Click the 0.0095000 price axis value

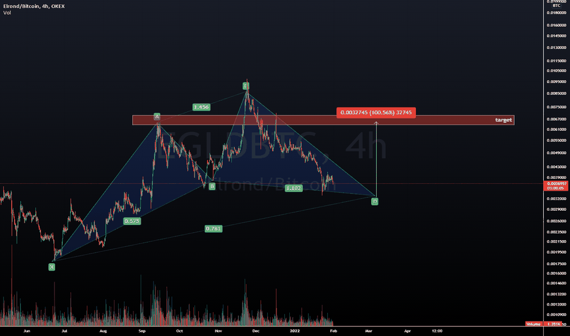pyautogui.click(x=557, y=82)
